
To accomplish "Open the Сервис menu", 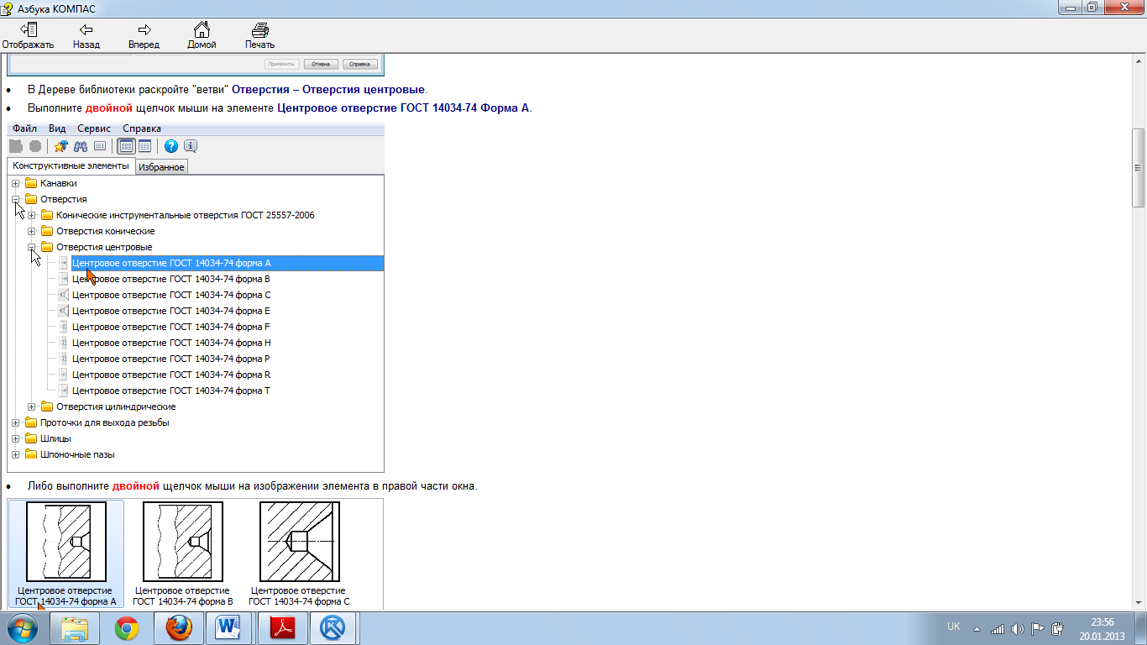I will pos(94,128).
